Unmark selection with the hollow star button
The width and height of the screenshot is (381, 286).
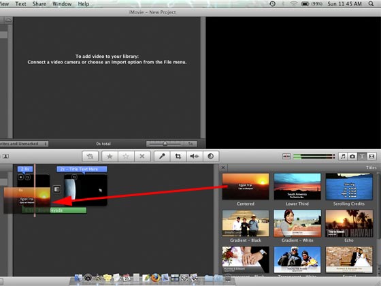[126, 157]
